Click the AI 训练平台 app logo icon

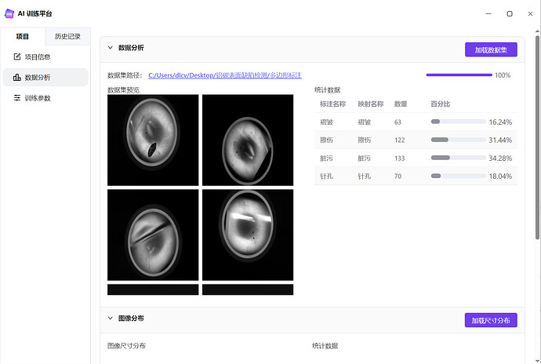[9, 13]
